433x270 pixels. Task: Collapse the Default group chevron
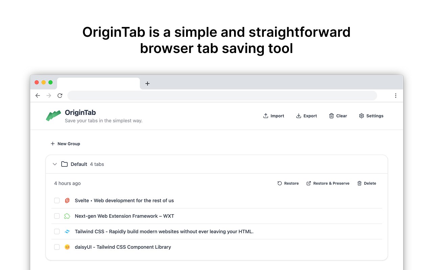[x=55, y=164]
